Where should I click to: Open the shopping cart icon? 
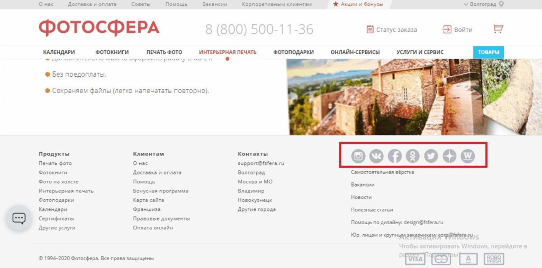(498, 29)
